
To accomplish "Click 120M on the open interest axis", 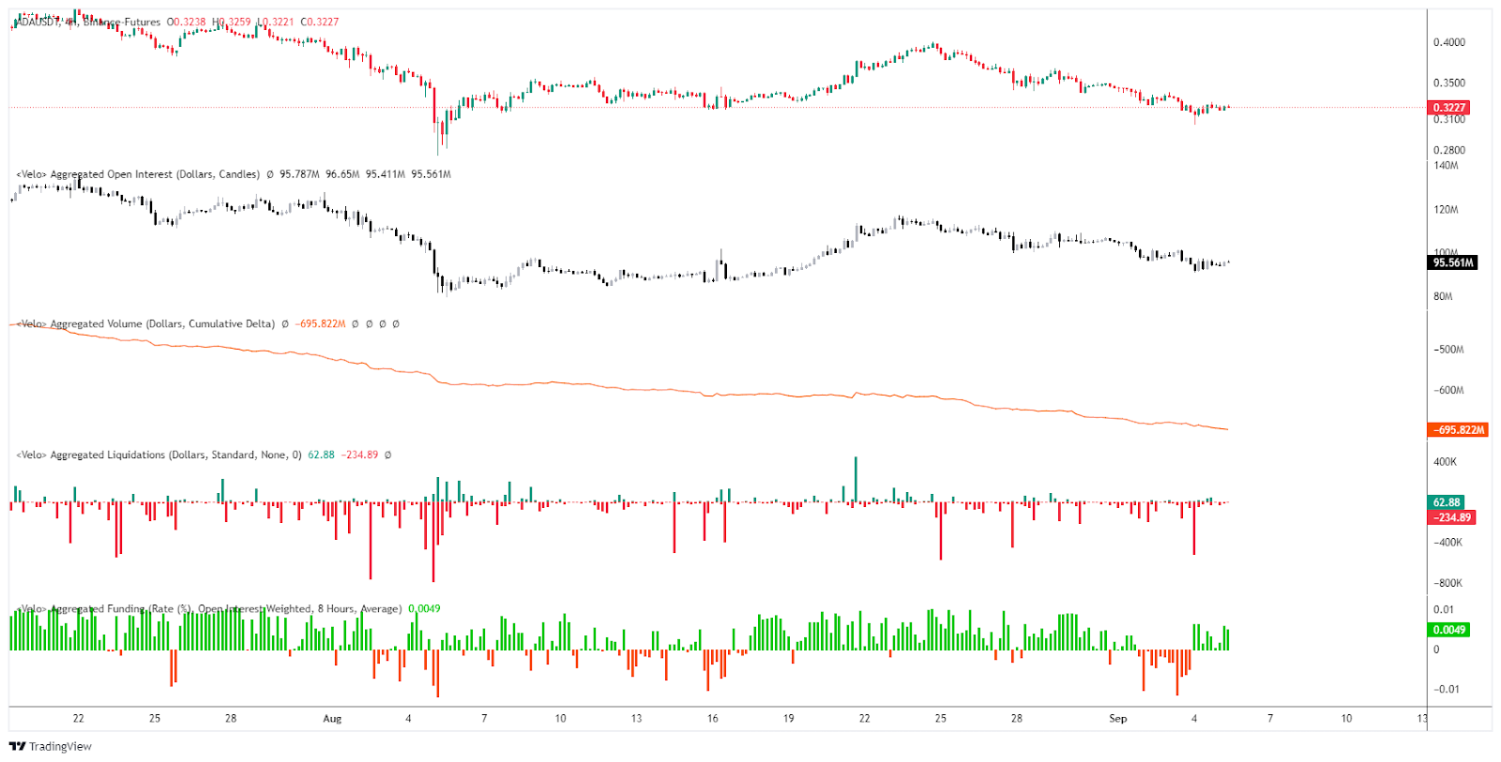I will click(1446, 210).
